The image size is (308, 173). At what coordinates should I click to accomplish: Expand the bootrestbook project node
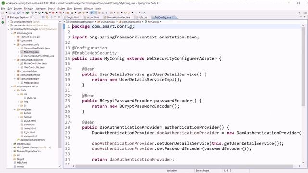coord(9,25)
